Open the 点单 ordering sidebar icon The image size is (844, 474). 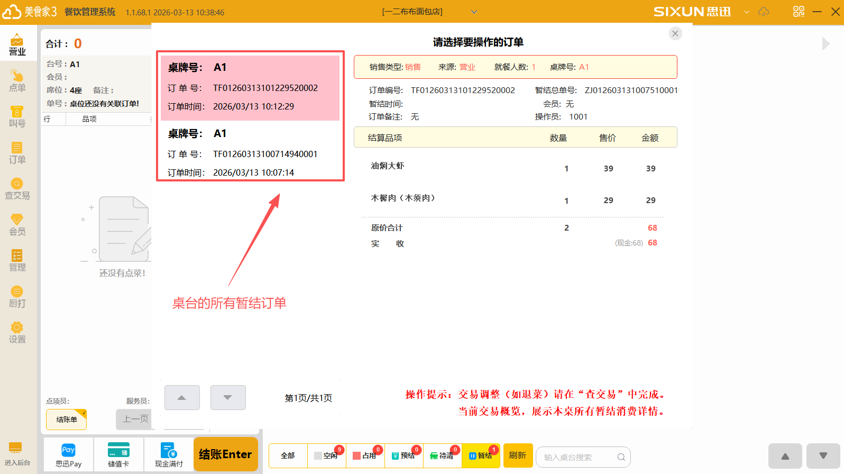[17, 81]
